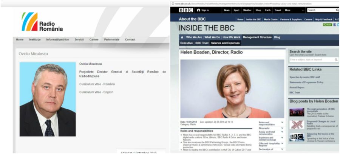Expand the Expenses and central bookings chevron
Viewport: 340px width, 154px height.
click(282, 138)
